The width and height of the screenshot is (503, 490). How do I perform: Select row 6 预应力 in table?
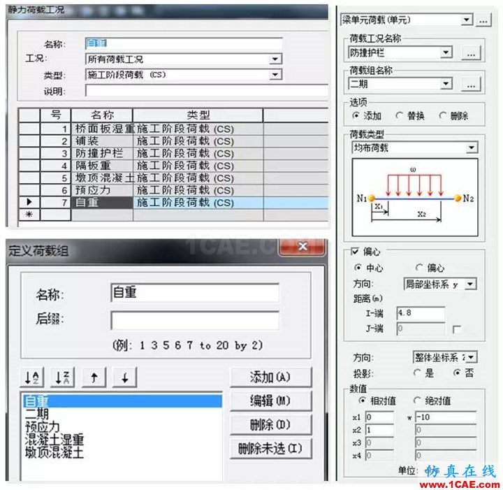pos(173,190)
